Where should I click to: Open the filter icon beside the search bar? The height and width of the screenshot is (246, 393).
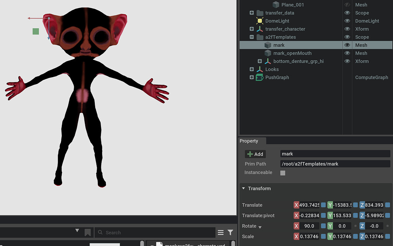(230, 232)
